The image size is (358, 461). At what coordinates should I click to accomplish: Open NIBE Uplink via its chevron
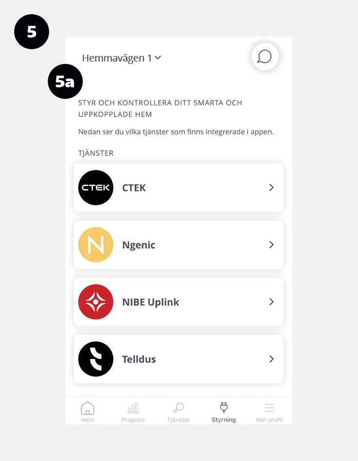(x=271, y=302)
